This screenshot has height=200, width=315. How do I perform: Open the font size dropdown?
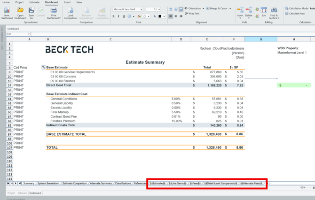(159, 9)
